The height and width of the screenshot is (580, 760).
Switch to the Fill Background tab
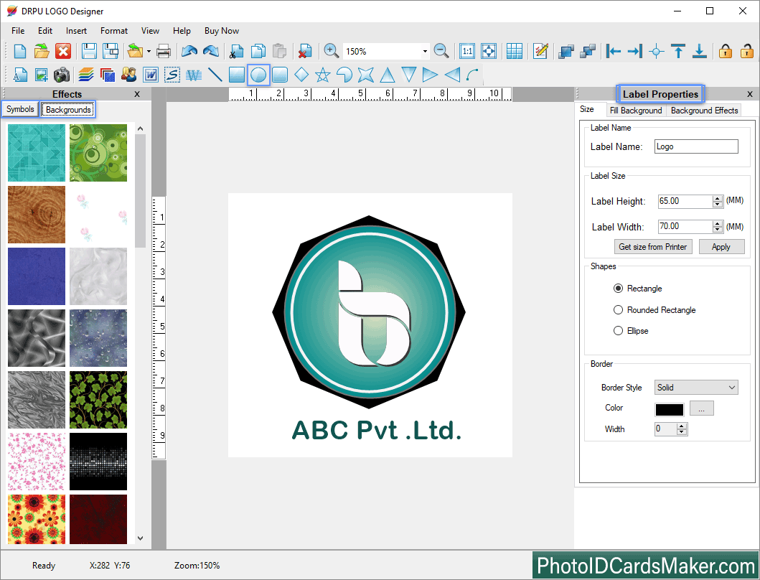[x=636, y=111]
